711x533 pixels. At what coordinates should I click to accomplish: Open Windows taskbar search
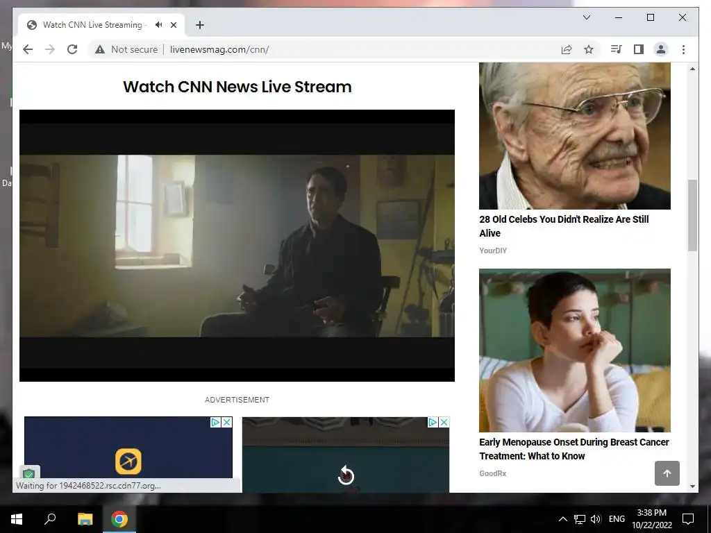pos(50,519)
